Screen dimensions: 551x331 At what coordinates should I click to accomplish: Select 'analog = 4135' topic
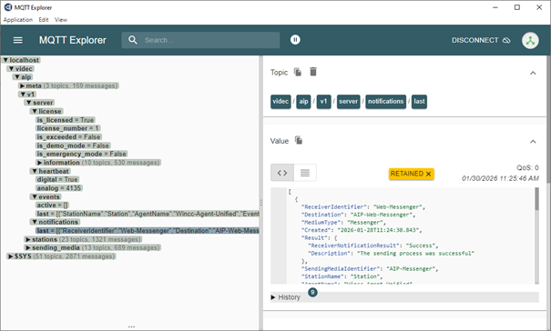pyautogui.click(x=58, y=188)
